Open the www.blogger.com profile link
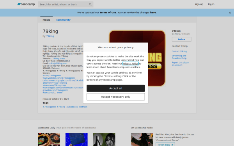The image size is (234, 146). 63,88
